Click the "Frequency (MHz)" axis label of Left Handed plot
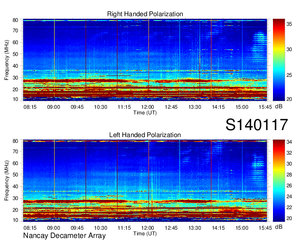 pos(7,181)
